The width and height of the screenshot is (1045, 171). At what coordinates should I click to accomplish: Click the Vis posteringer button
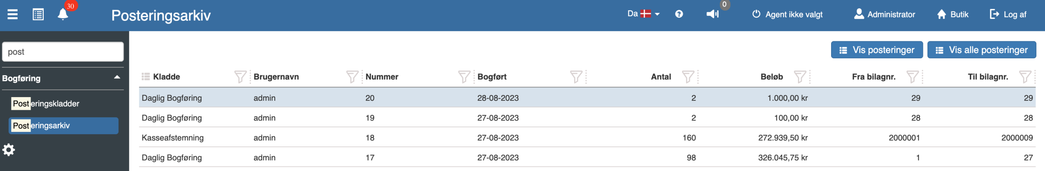pos(877,50)
